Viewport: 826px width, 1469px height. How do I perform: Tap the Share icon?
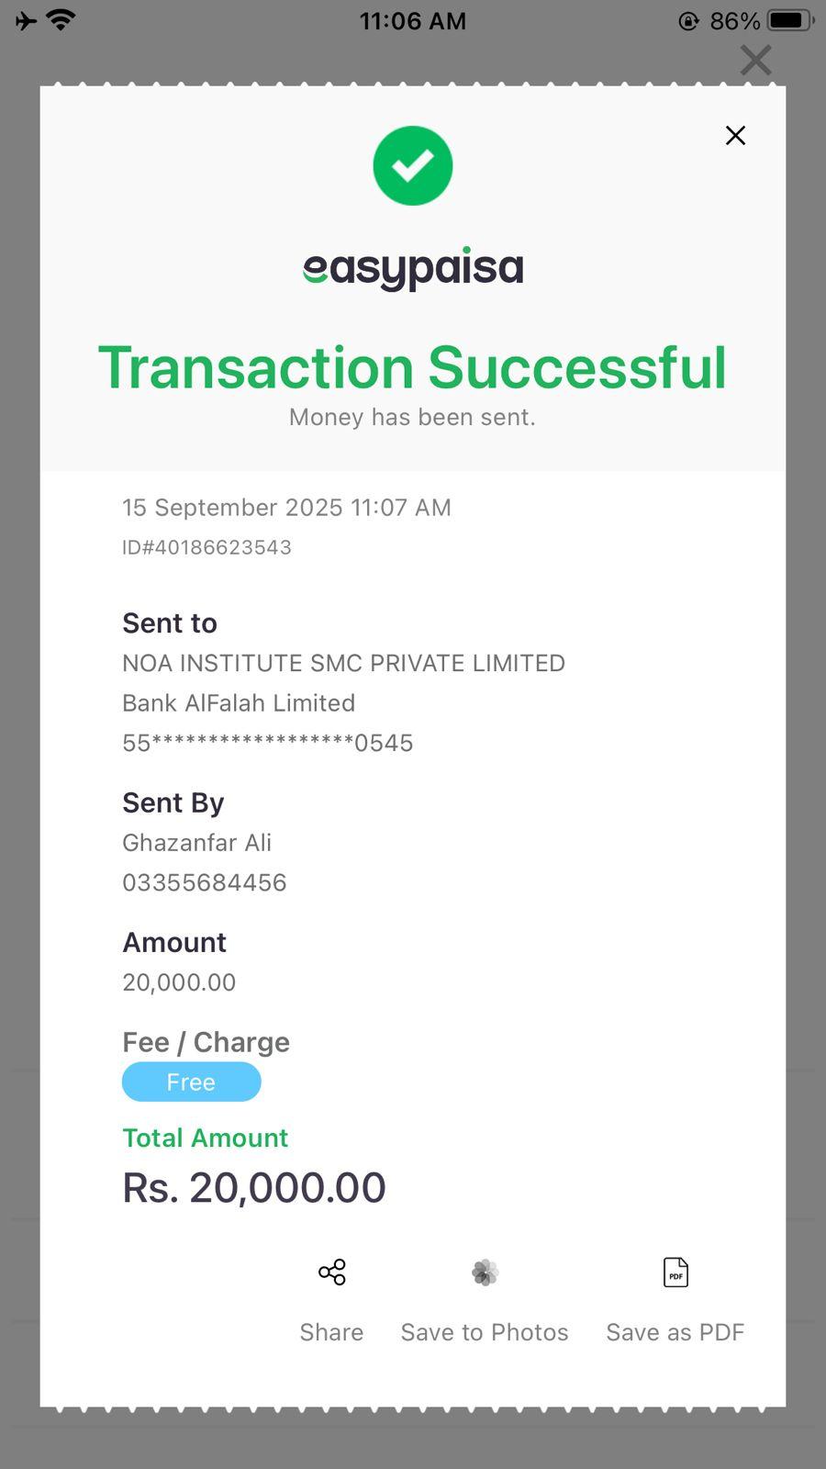[331, 1273]
